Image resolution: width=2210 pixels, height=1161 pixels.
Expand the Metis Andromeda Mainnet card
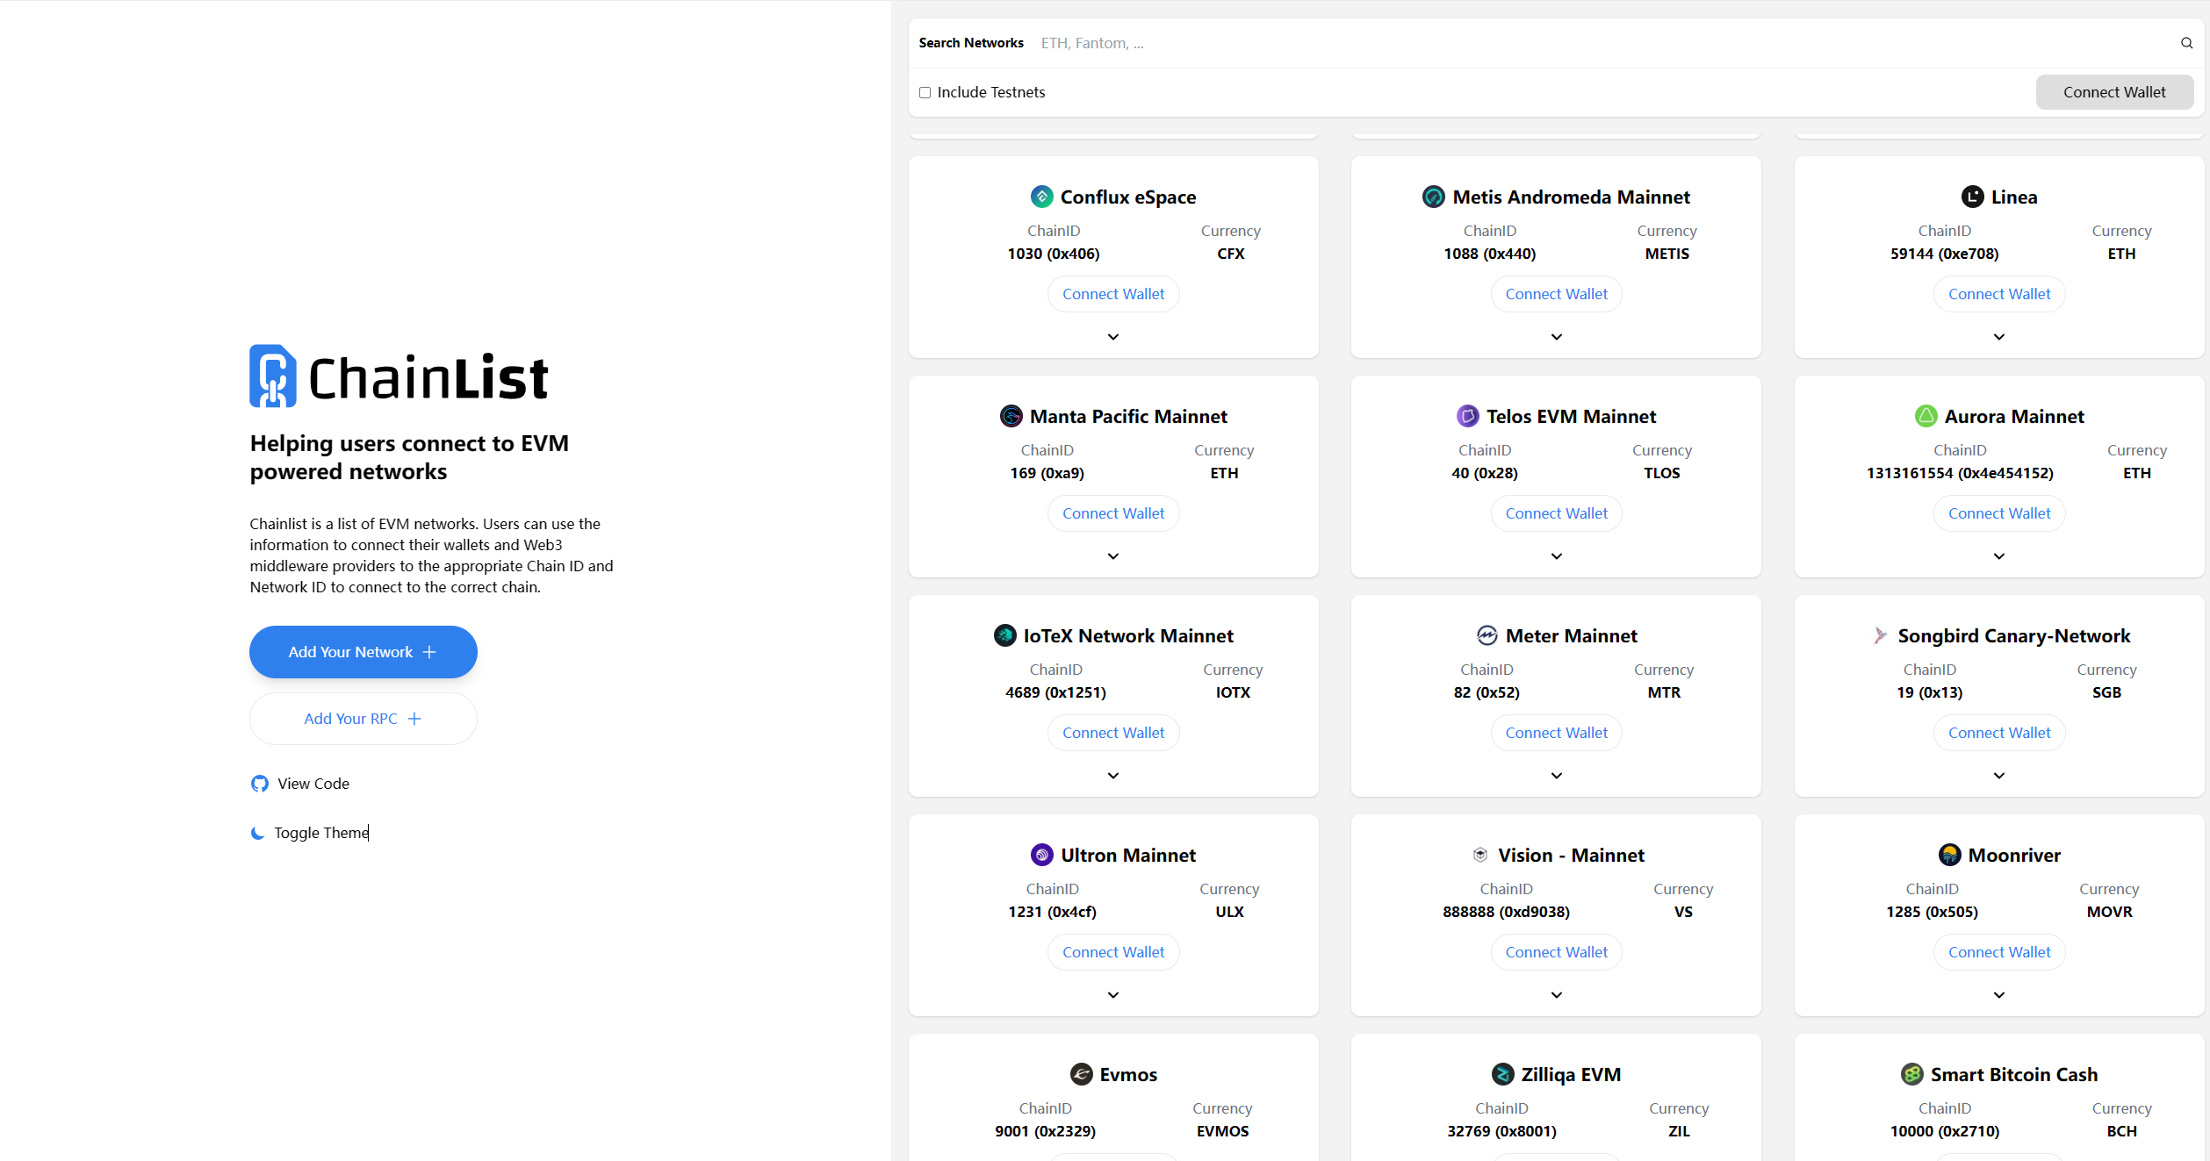[x=1556, y=337]
